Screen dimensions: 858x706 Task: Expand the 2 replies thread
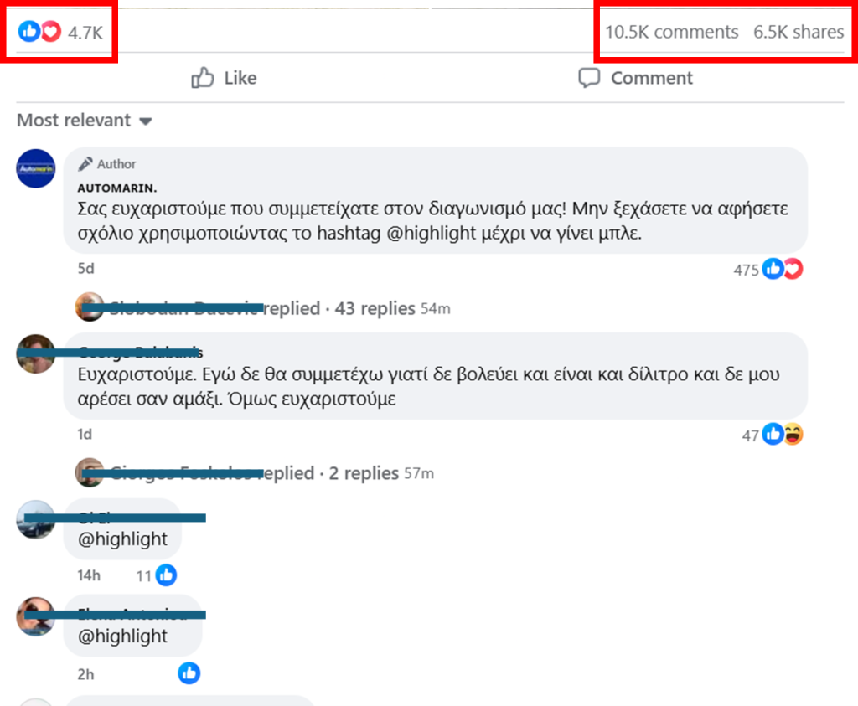click(364, 473)
